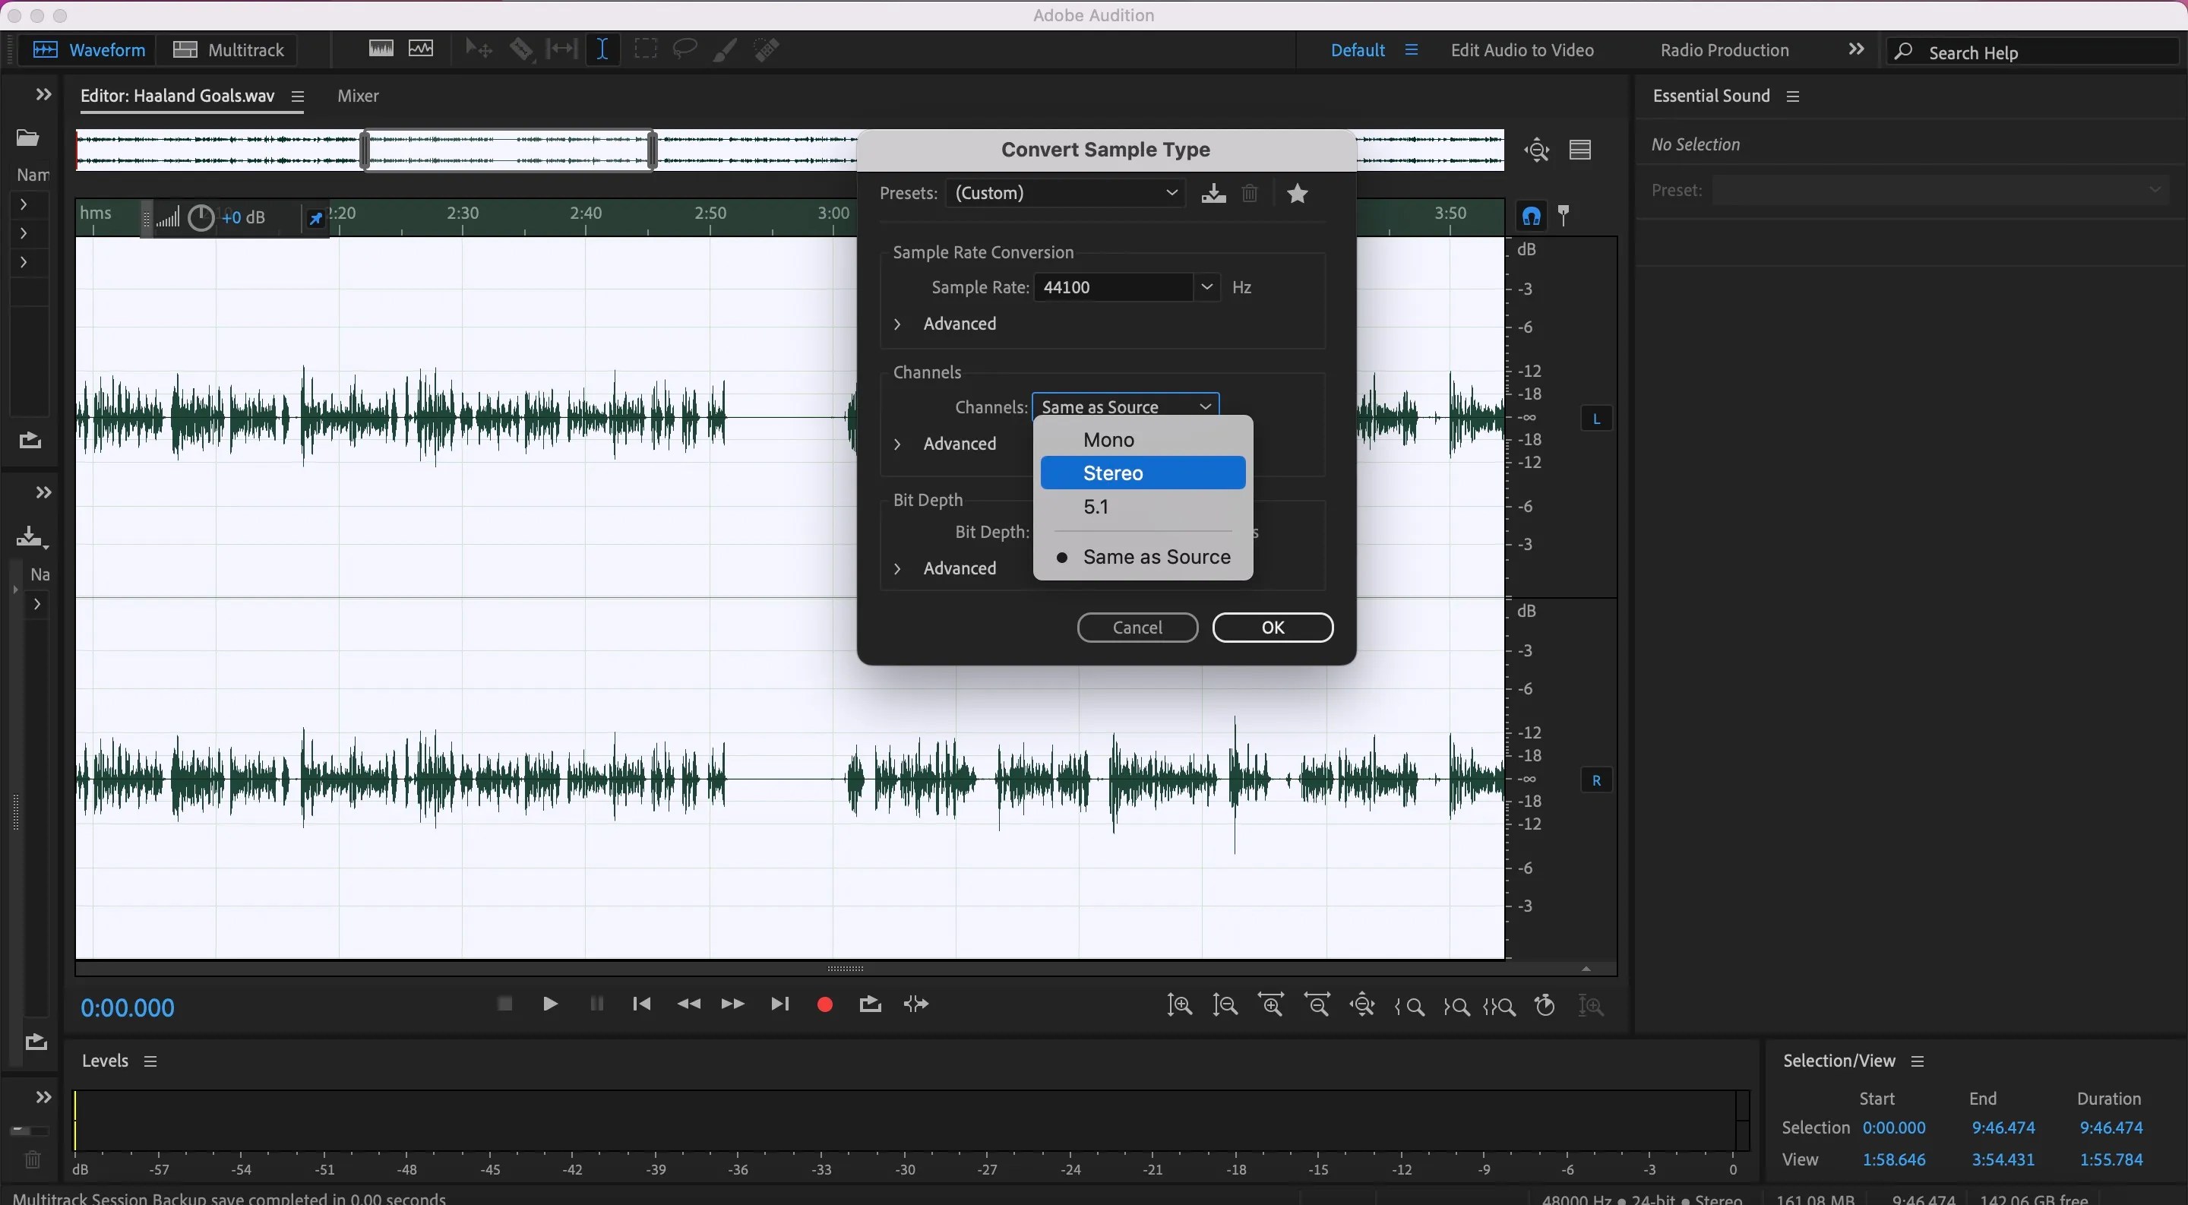Screen dimensions: 2188x1205
Task: Click the OK button
Action: 1272,627
